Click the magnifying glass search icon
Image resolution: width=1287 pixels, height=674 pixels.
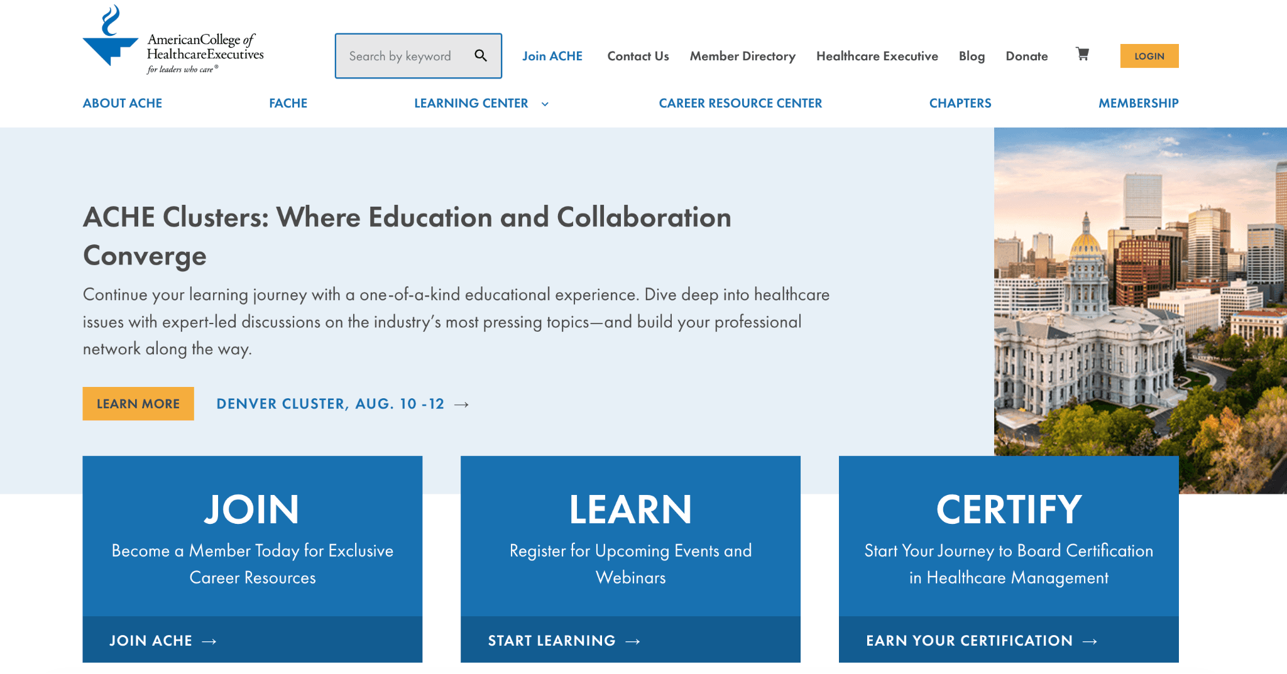481,56
